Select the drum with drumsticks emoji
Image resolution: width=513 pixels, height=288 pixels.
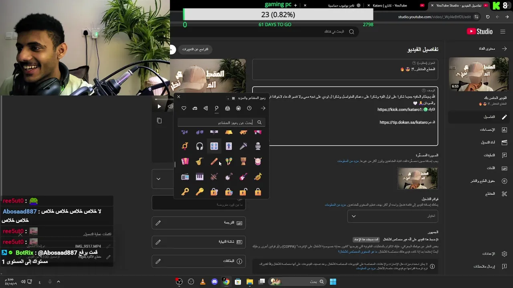click(258, 161)
